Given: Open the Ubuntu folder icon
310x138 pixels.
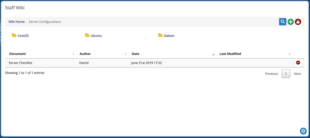Looking at the screenshot, I should pyautogui.click(x=87, y=35).
